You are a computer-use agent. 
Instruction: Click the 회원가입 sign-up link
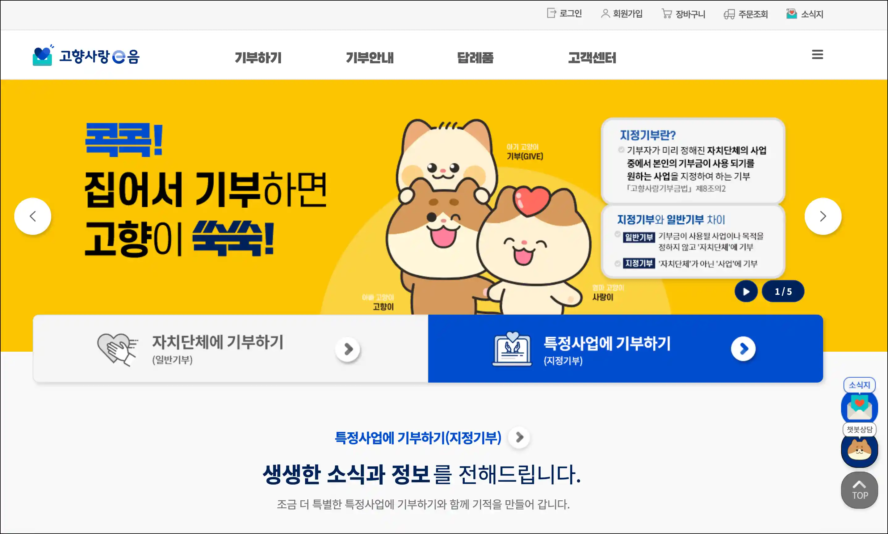[x=622, y=14]
